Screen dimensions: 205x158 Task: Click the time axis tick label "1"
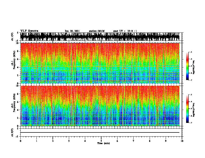[x=36, y=141]
